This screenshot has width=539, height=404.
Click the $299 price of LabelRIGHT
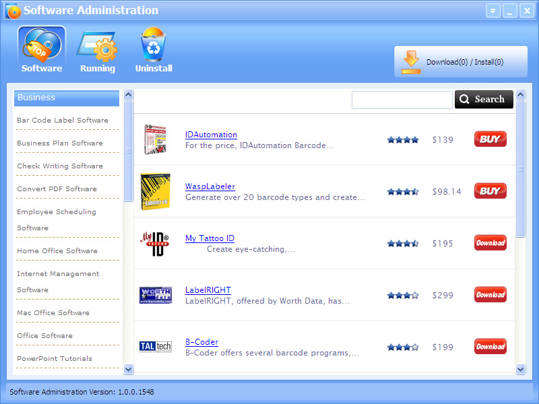pyautogui.click(x=443, y=296)
